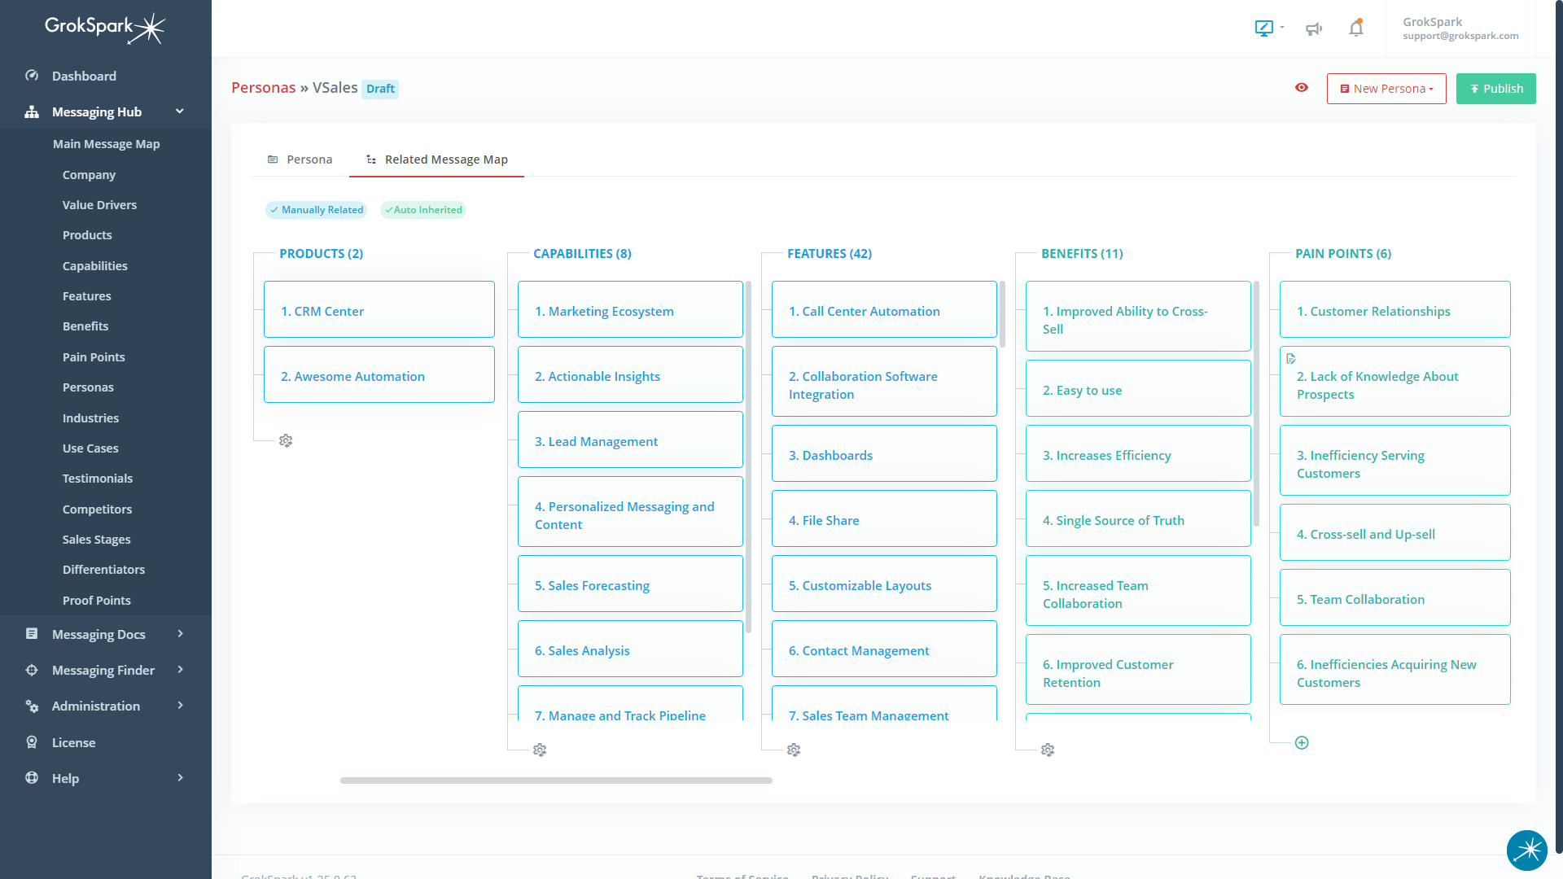
Task: Toggle the red eye preview icon
Action: (1302, 88)
